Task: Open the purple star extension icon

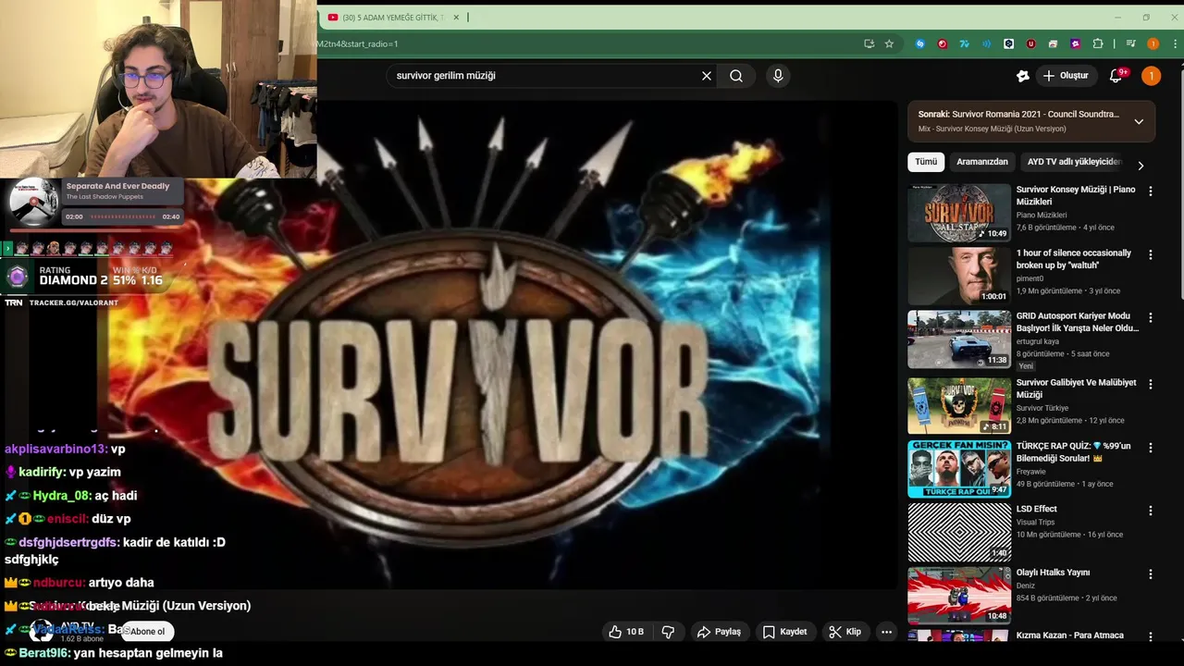Action: (1076, 43)
